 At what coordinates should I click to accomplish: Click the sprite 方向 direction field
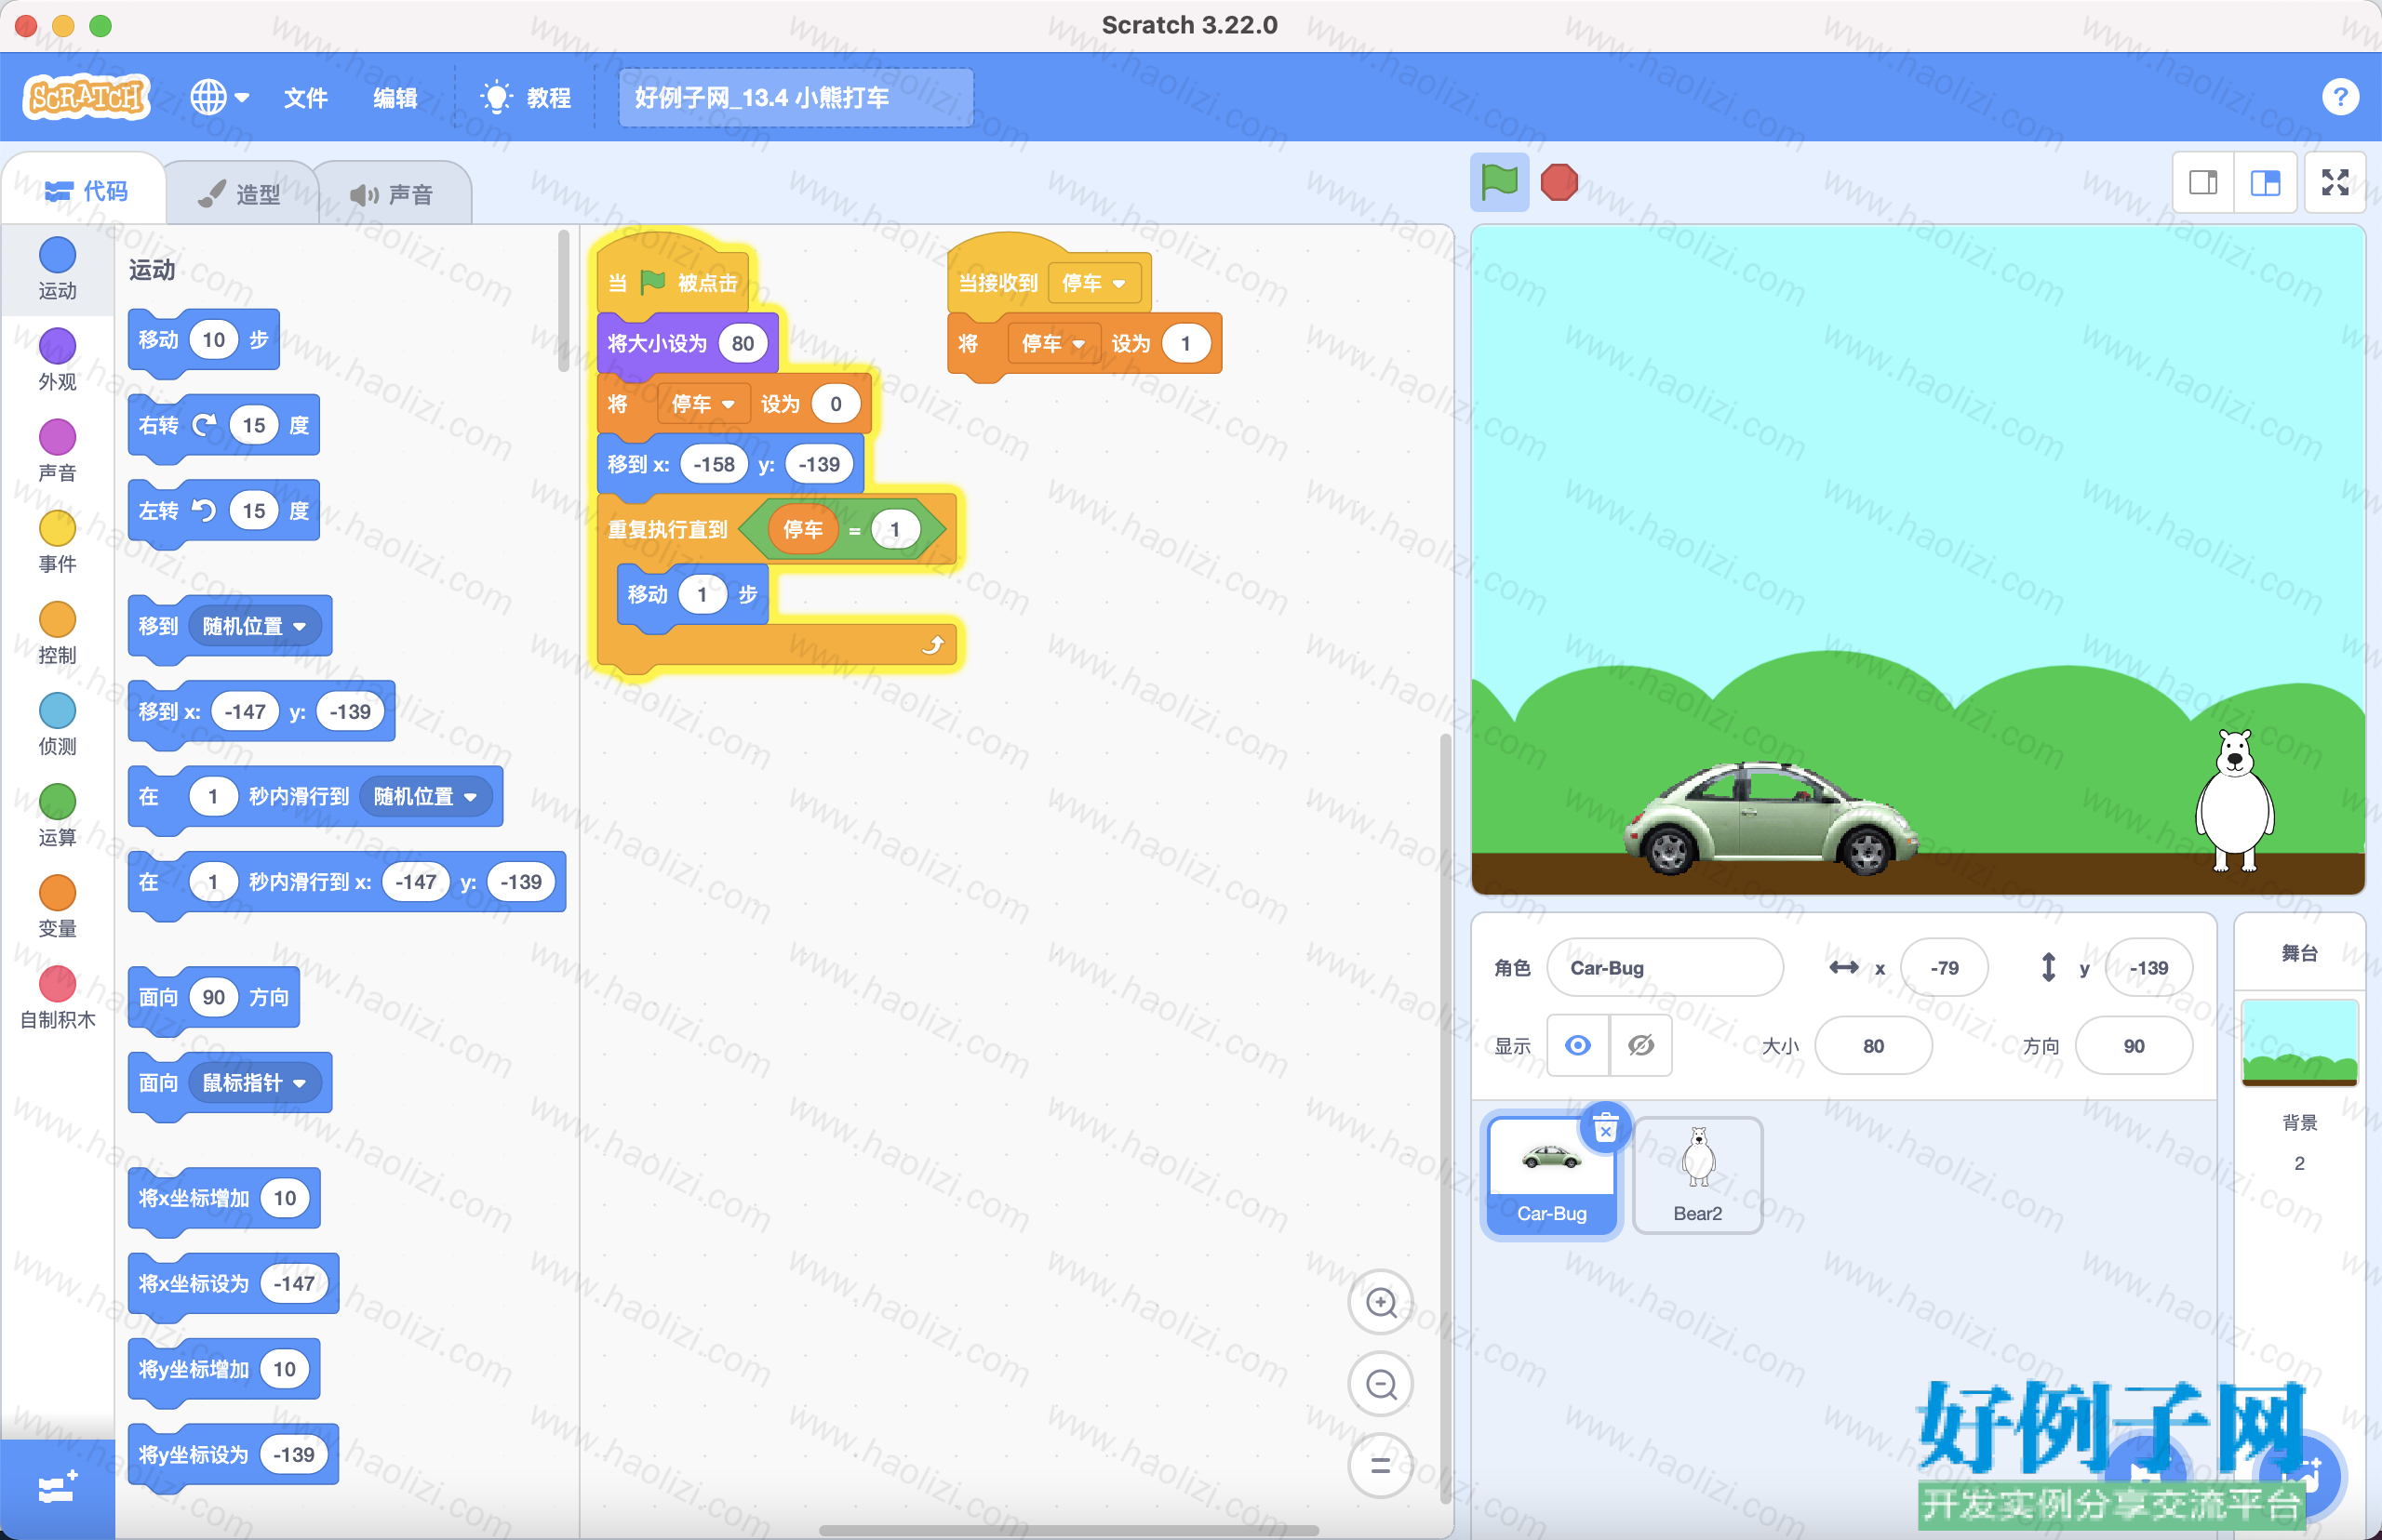click(2133, 1045)
